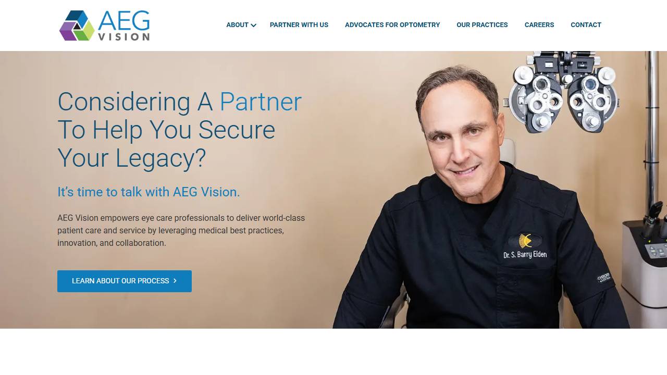Click the arrow chevron inside the process button
This screenshot has height=375, width=667.
point(175,281)
